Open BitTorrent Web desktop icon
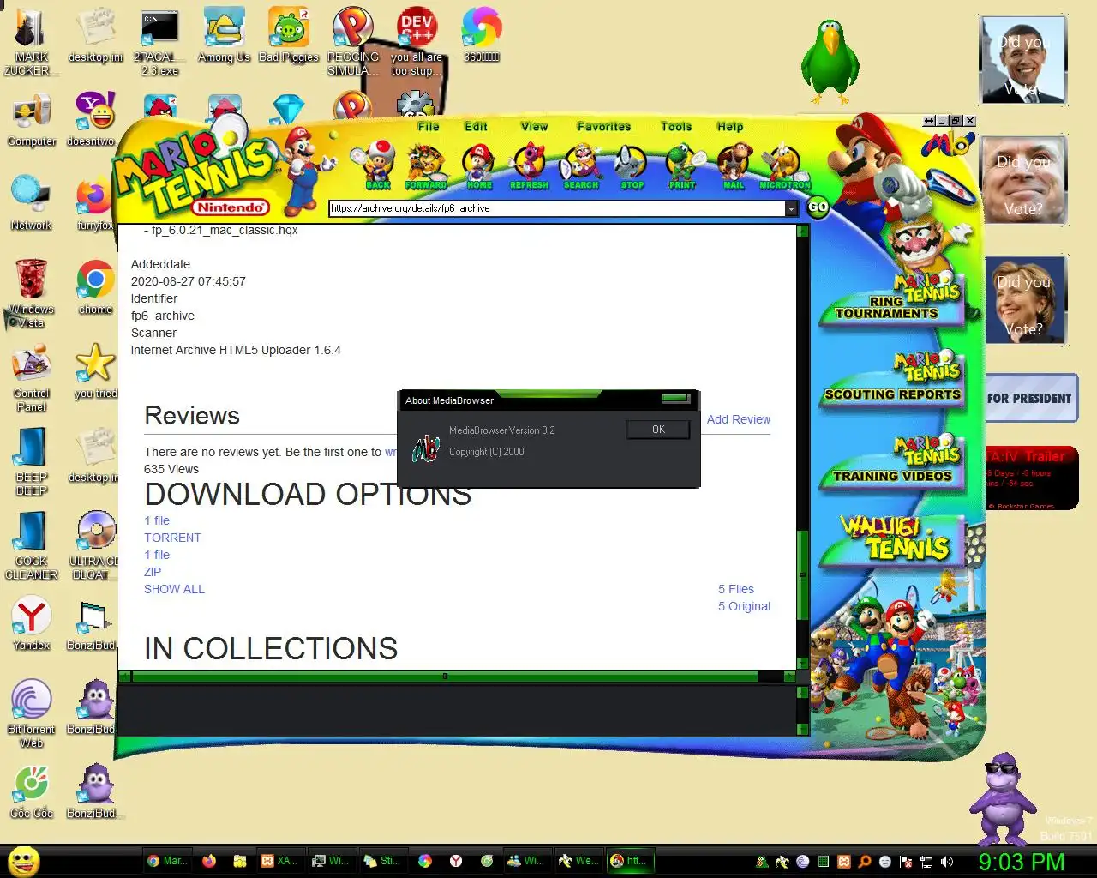Viewport: 1097px width, 878px height. (x=32, y=713)
